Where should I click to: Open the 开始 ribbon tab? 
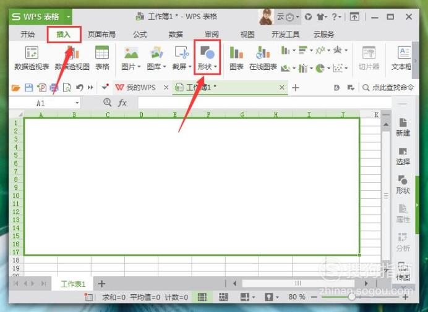click(x=28, y=35)
